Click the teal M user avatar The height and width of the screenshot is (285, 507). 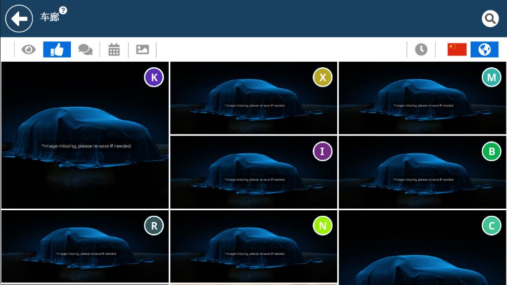pos(491,77)
